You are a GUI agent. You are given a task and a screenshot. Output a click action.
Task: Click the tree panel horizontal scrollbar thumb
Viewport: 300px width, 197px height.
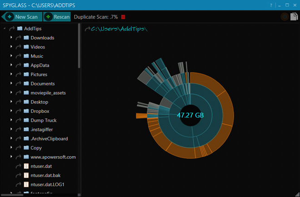[x=12, y=195]
